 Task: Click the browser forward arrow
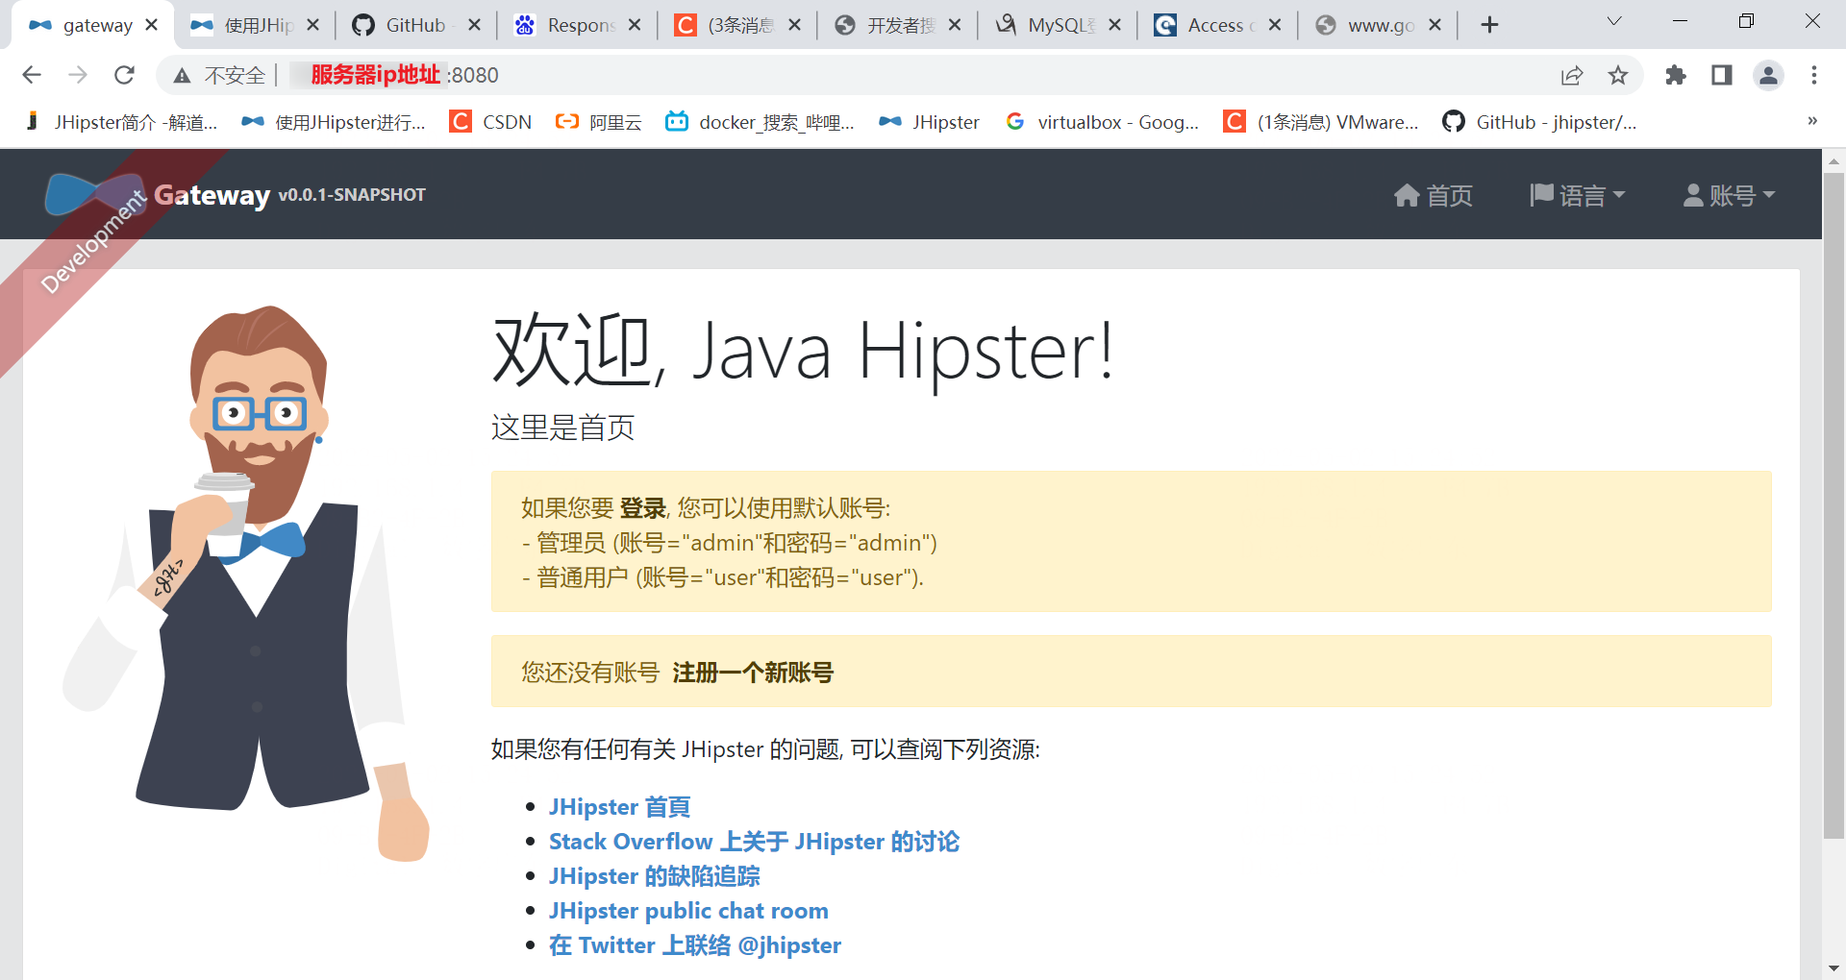[78, 75]
